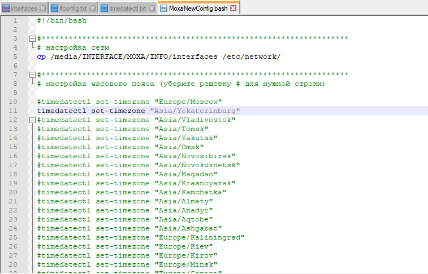Click line number 11 in the margin
The image size is (428, 274).
point(14,111)
